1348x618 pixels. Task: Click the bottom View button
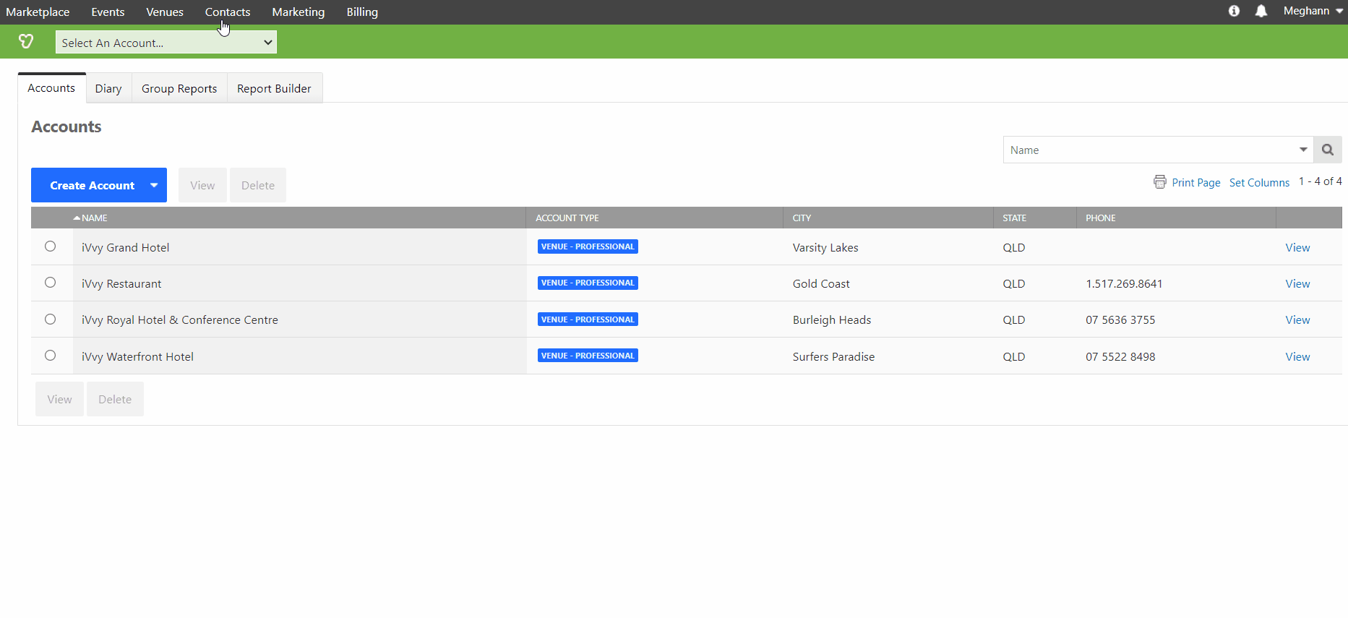click(x=59, y=399)
